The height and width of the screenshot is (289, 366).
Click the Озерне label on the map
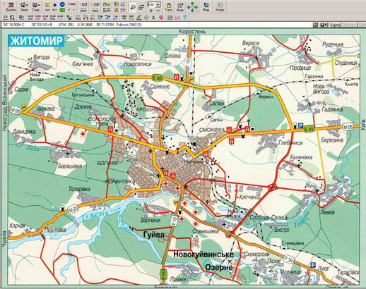(x=219, y=267)
